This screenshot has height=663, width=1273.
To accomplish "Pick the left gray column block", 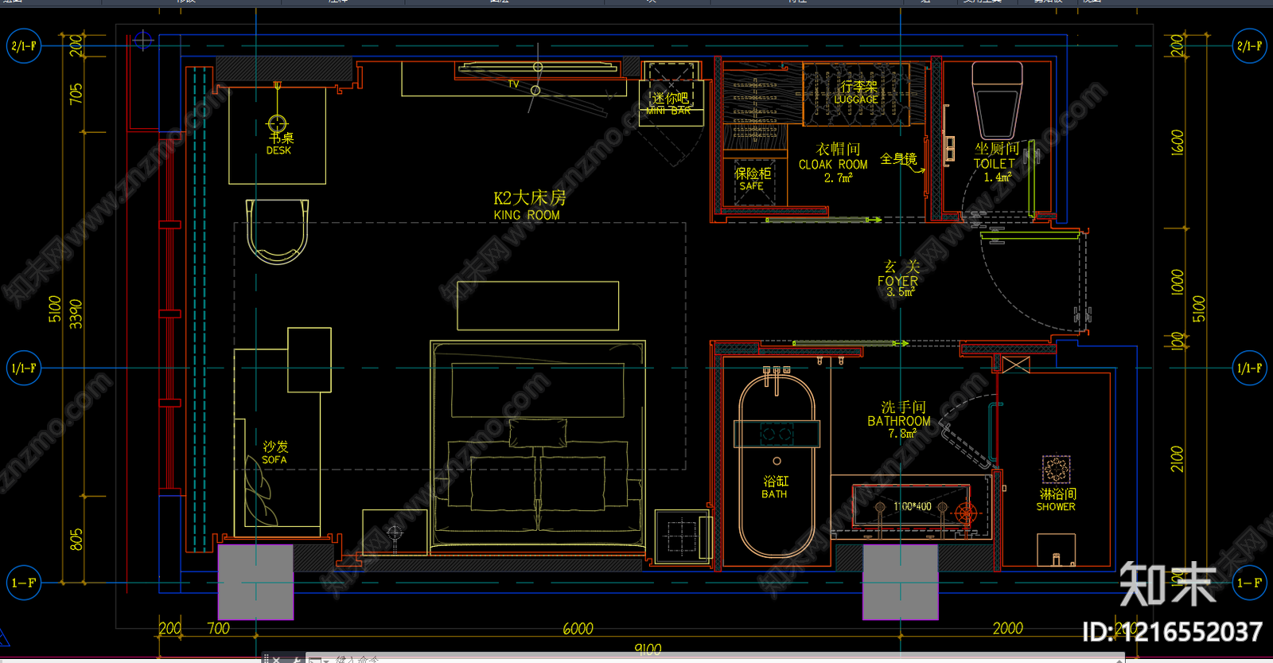I will [x=255, y=582].
